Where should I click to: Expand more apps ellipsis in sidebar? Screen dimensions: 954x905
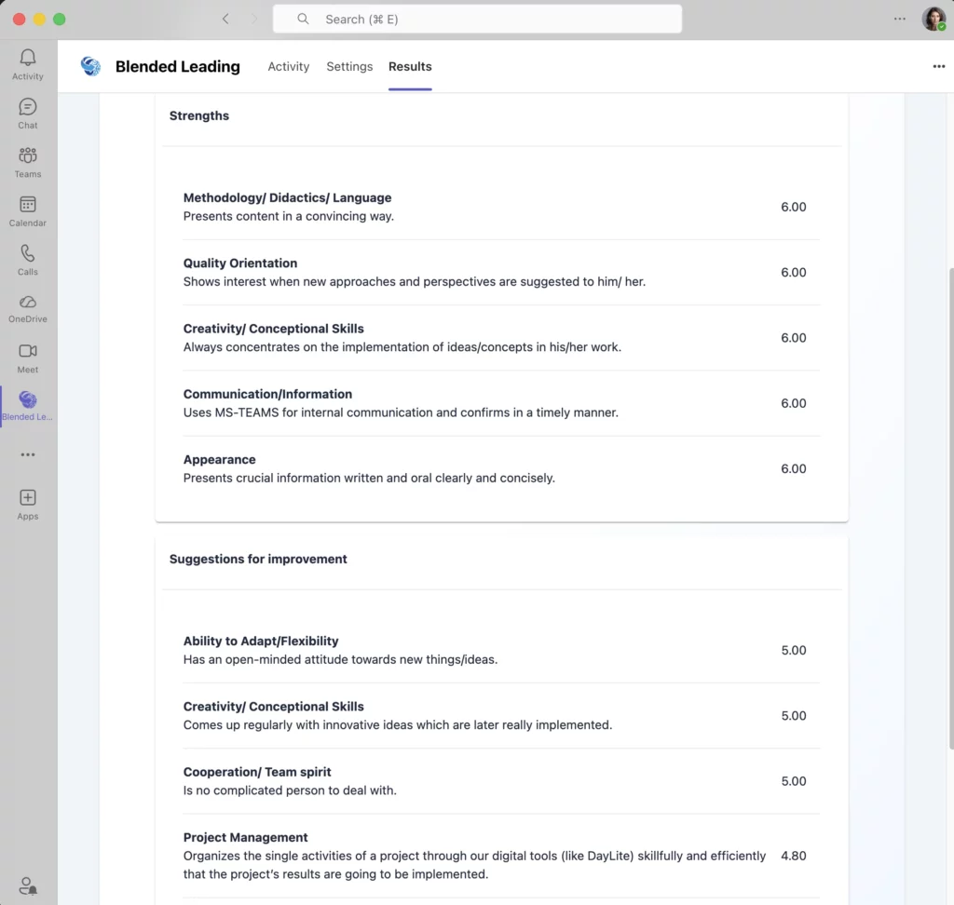[x=28, y=455]
